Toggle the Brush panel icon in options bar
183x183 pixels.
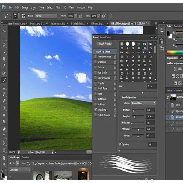click(x=23, y=16)
